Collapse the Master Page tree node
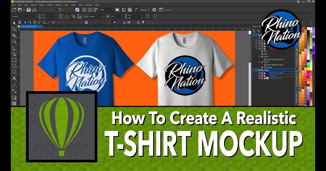Screen dimensions: 326x171 254,70
